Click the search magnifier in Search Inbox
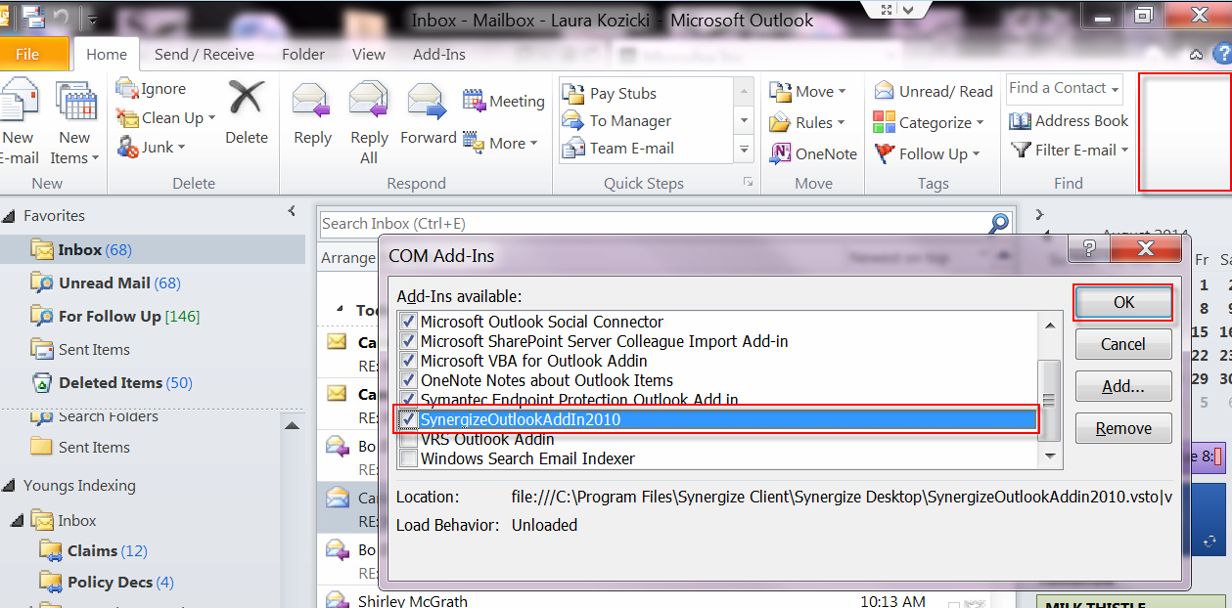The image size is (1232, 608). [x=998, y=223]
